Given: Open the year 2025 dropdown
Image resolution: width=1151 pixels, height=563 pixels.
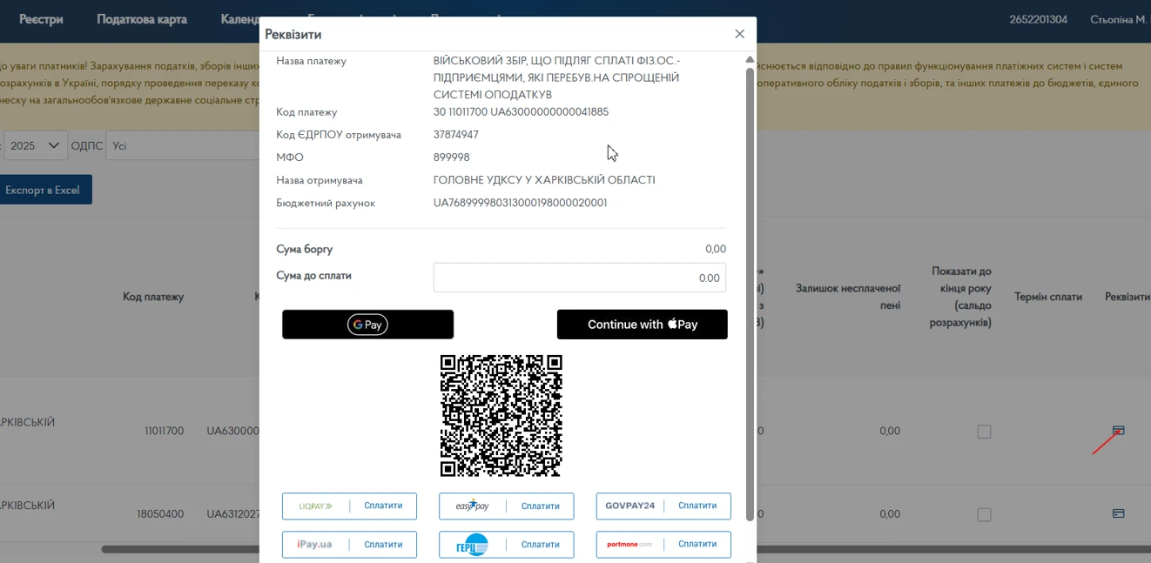Looking at the screenshot, I should (x=35, y=145).
